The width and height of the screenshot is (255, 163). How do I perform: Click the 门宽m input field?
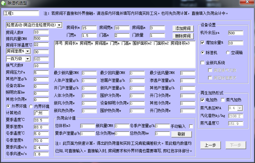point(89,35)
